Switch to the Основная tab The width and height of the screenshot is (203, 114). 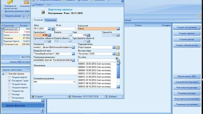click(x=38, y=20)
